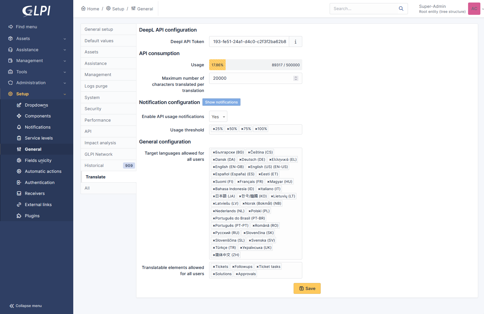Go to General breadcrumb link

click(142, 9)
